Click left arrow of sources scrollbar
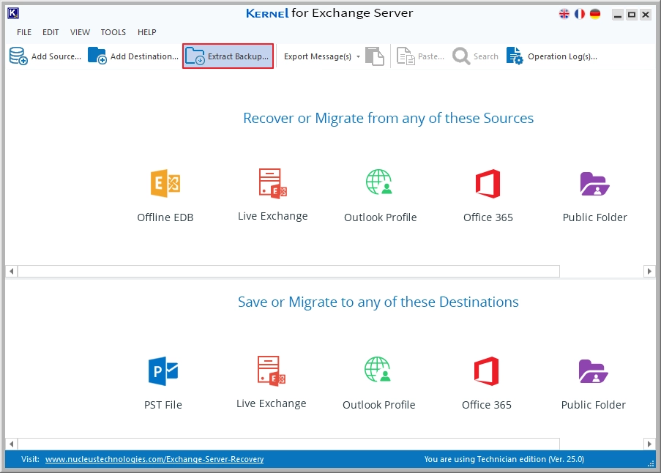 coord(12,271)
